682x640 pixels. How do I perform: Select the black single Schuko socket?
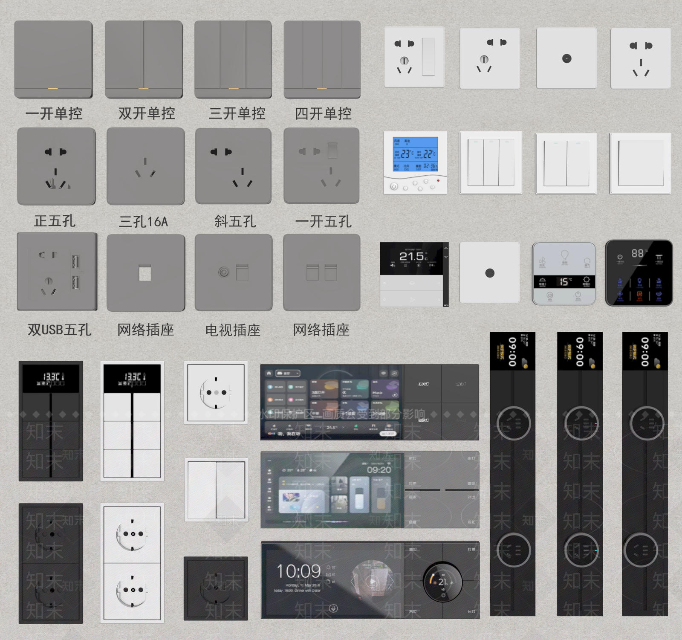(x=216, y=588)
